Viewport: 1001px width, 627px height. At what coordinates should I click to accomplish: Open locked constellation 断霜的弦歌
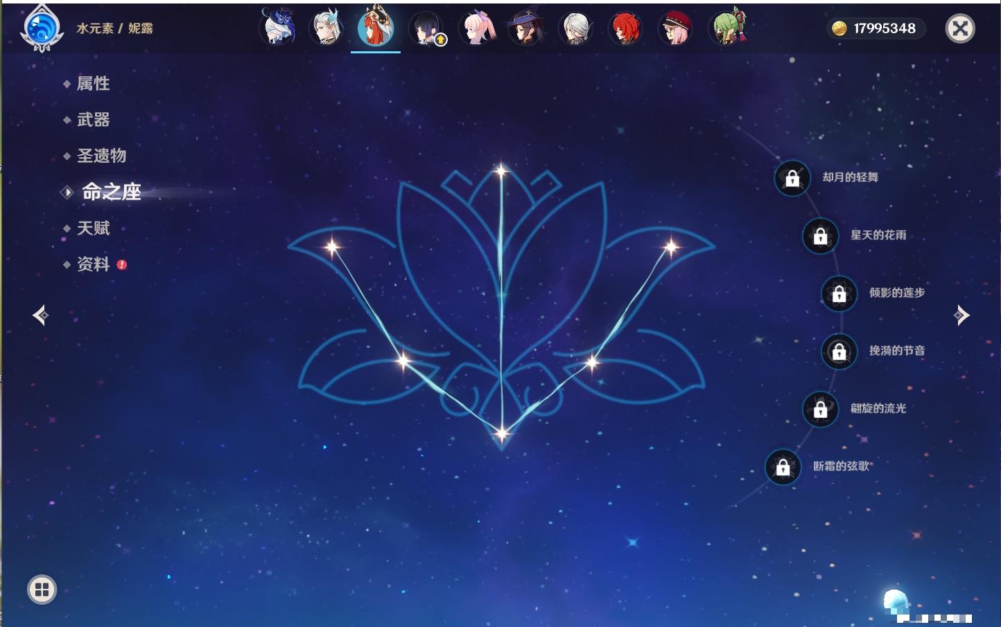[783, 467]
